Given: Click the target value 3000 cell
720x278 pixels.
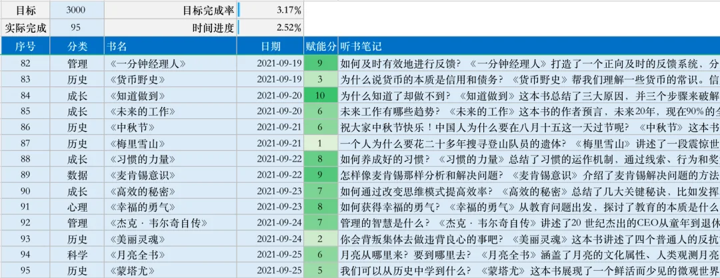Looking at the screenshot, I should tap(77, 10).
